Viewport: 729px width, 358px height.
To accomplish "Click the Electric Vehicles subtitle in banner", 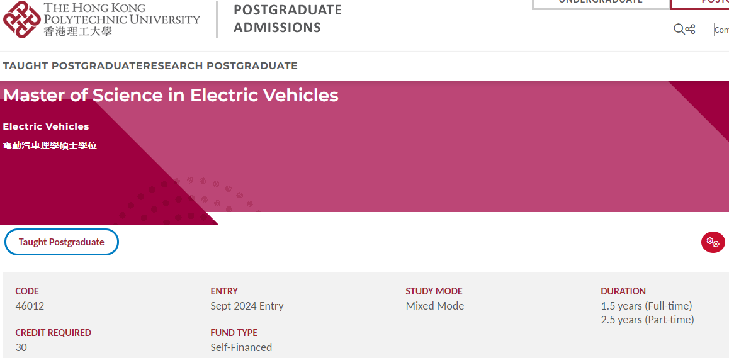I will click(x=46, y=126).
